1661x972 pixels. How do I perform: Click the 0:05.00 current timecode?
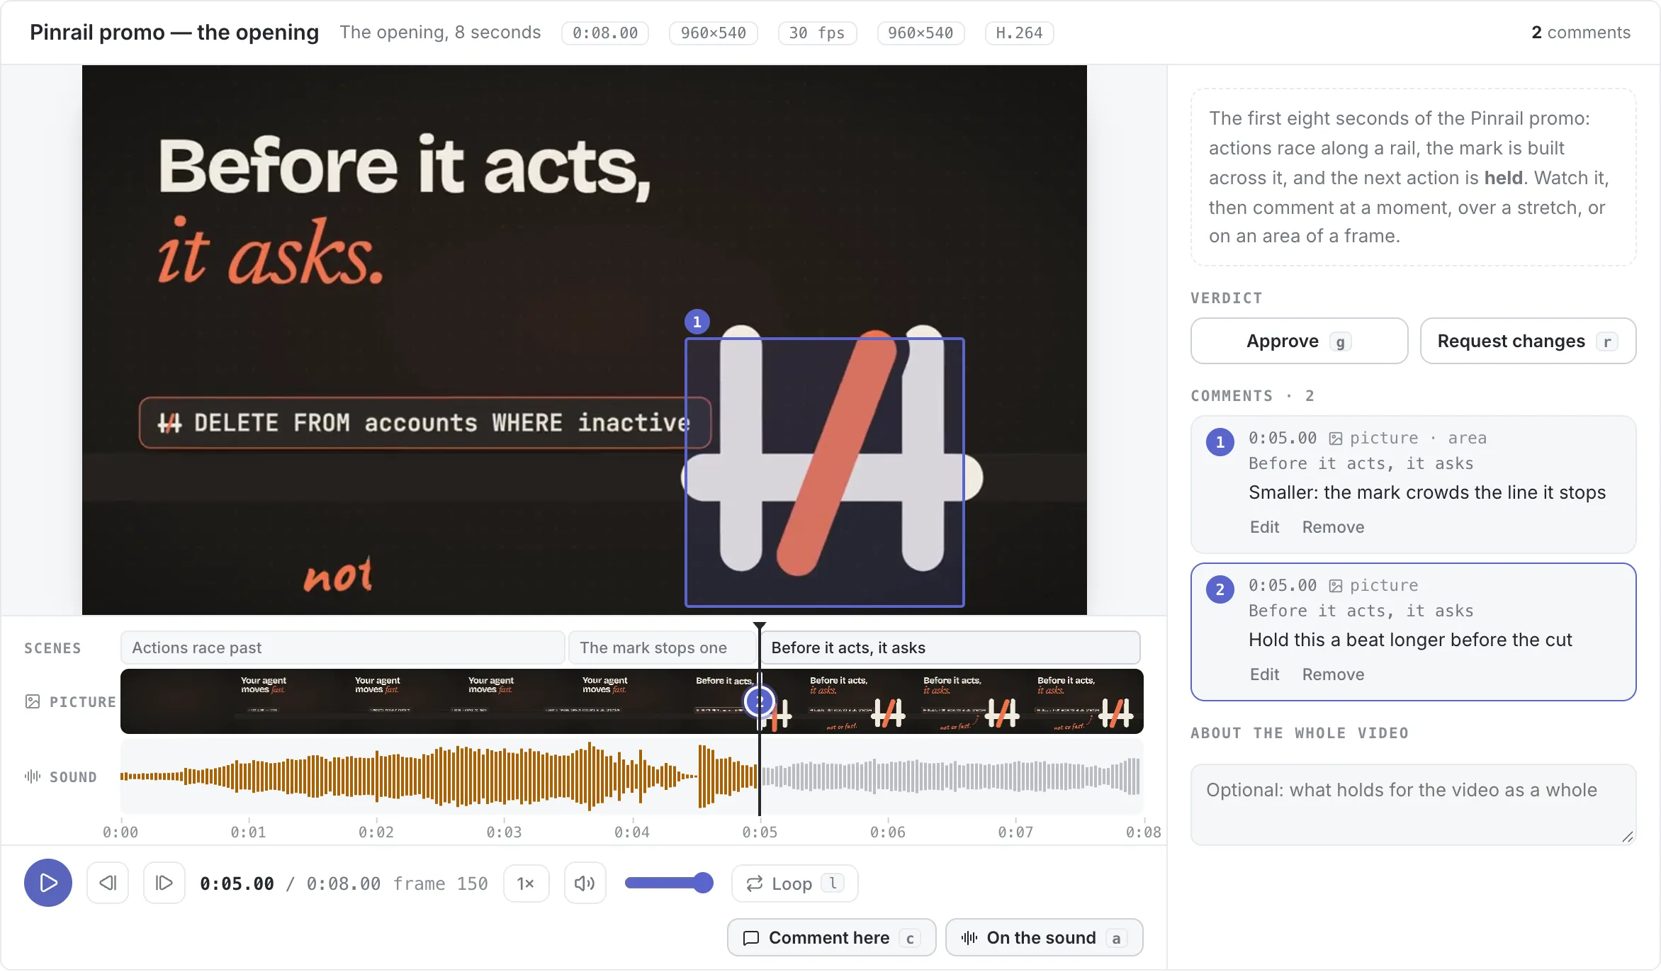pos(237,883)
